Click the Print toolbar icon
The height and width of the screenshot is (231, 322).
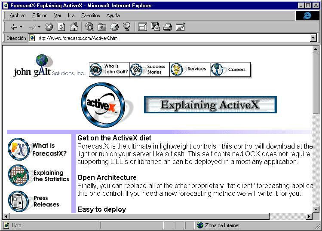[x=168, y=27]
